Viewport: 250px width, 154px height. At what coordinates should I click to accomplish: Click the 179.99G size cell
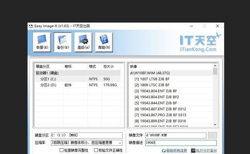(110, 85)
